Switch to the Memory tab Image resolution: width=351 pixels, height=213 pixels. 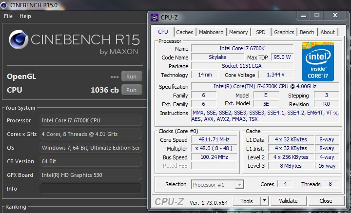pyautogui.click(x=238, y=32)
